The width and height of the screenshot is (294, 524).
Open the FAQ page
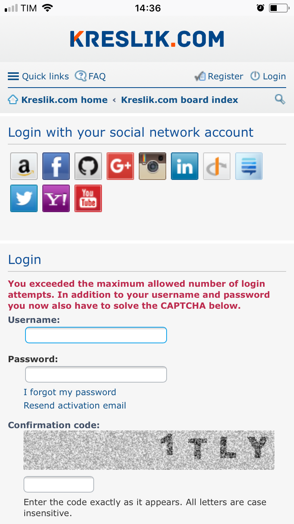pyautogui.click(x=91, y=76)
